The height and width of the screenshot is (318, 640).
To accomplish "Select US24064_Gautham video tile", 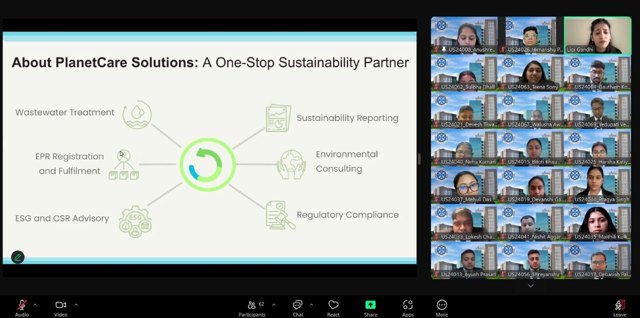I will [x=597, y=72].
